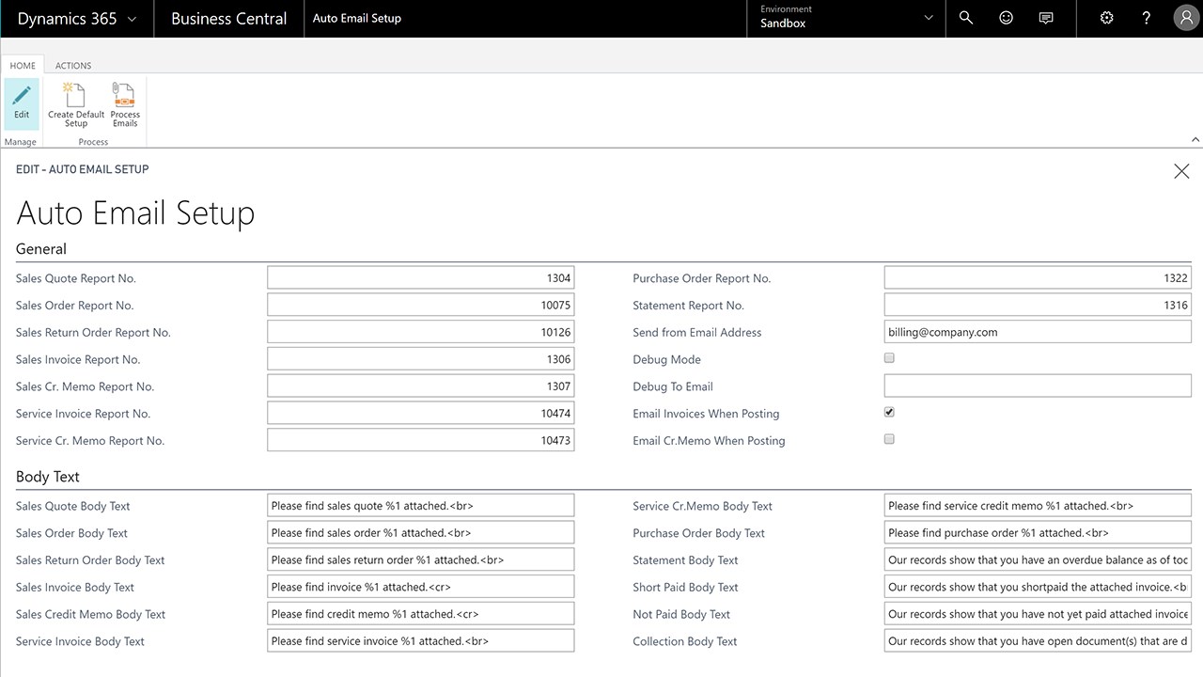Image resolution: width=1203 pixels, height=677 pixels.
Task: Open the settings gear icon
Action: pos(1106,18)
